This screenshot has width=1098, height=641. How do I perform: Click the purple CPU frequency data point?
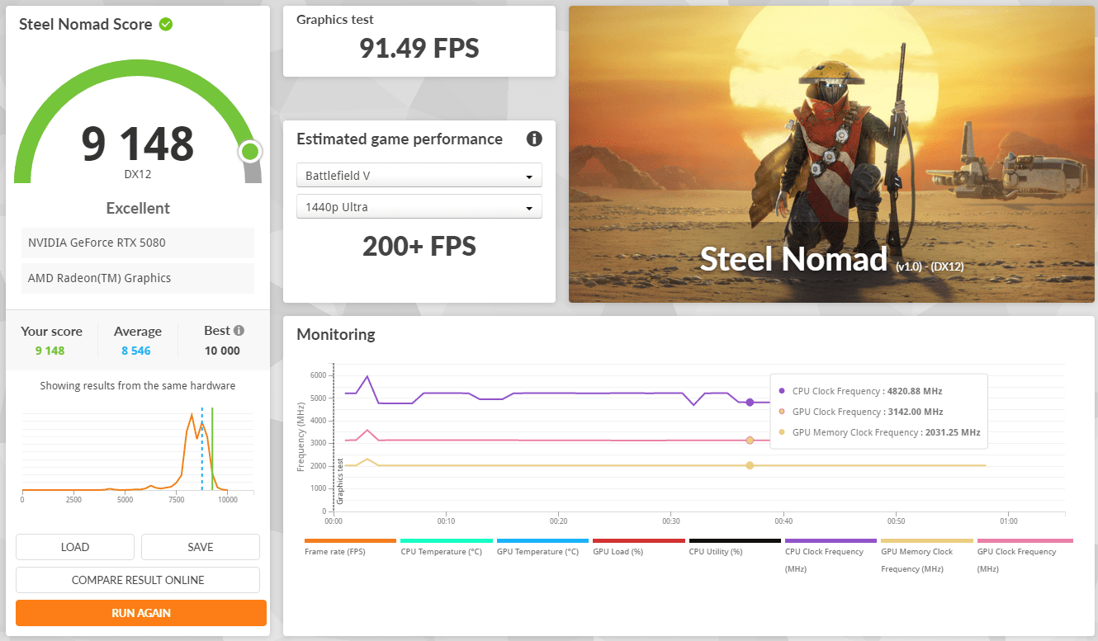coord(750,403)
